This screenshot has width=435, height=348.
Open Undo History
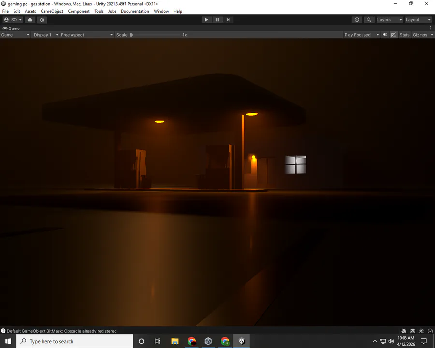pos(357,20)
